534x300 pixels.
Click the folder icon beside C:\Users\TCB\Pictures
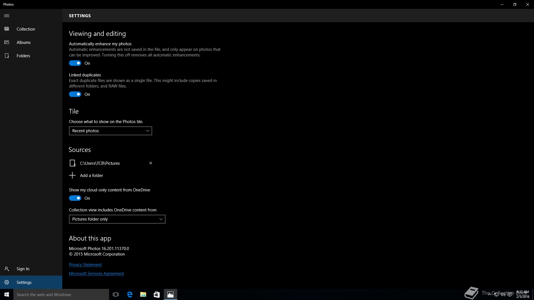click(x=72, y=163)
